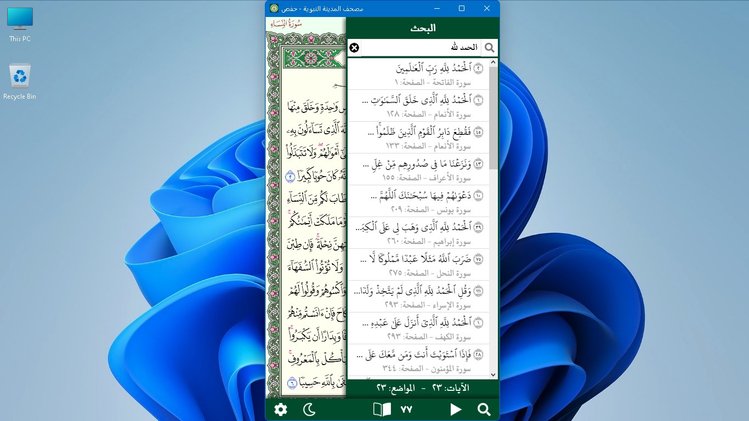Open the mushaf book view icon
This screenshot has width=749, height=421.
(381, 409)
